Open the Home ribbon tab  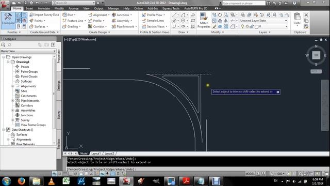point(17,8)
